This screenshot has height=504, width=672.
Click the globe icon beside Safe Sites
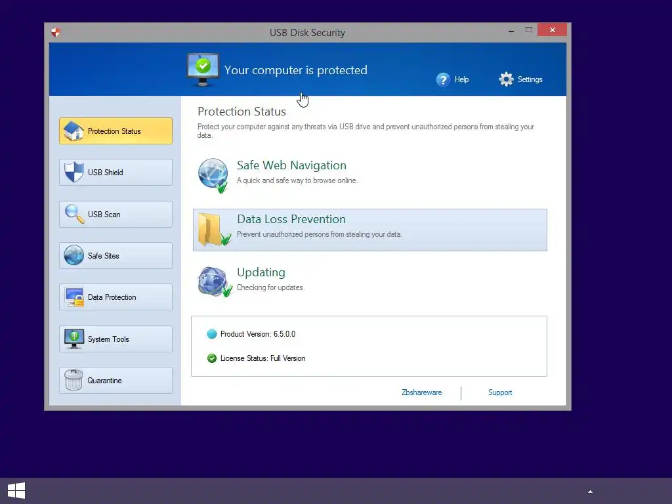pyautogui.click(x=73, y=255)
